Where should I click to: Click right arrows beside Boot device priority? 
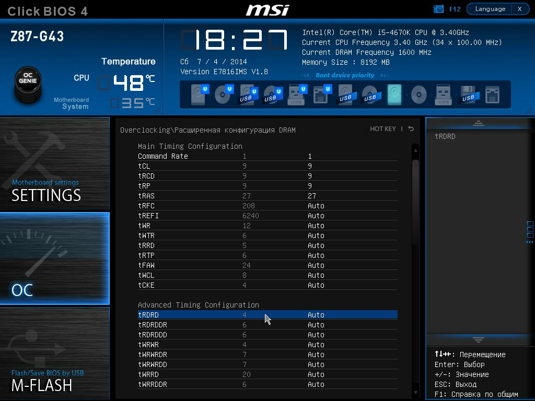[x=385, y=75]
